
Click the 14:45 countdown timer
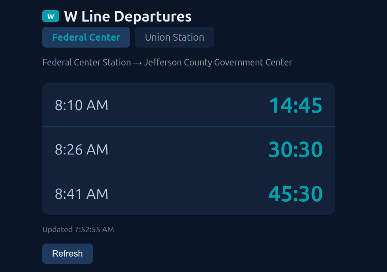pos(296,104)
